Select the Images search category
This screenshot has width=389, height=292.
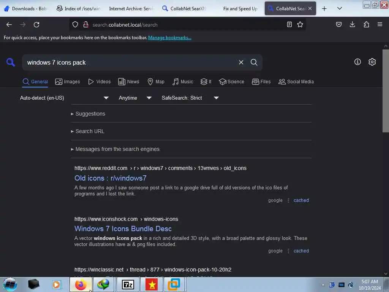pyautogui.click(x=68, y=81)
